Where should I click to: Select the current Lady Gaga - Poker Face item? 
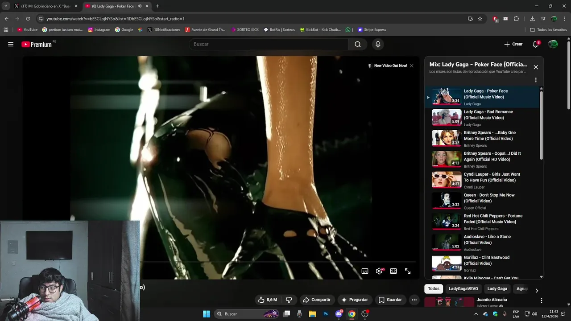coord(482,97)
